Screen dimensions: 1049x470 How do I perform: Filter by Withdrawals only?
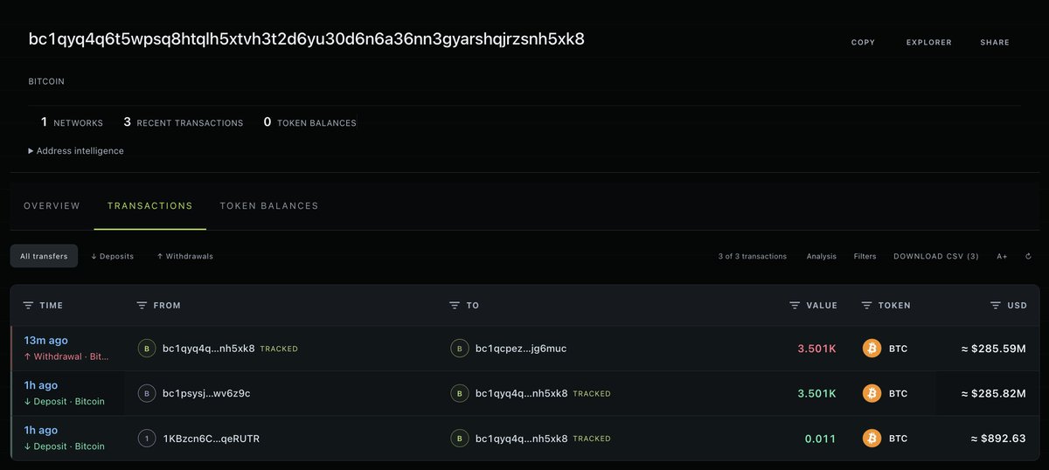point(184,256)
